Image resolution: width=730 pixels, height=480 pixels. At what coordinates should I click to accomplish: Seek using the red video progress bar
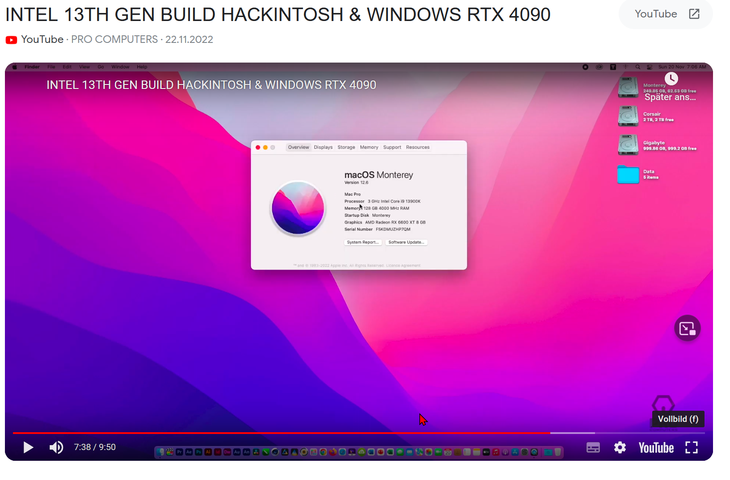359,433
